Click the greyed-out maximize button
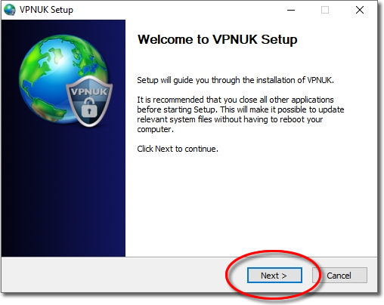This screenshot has height=305, width=384. pyautogui.click(x=325, y=10)
